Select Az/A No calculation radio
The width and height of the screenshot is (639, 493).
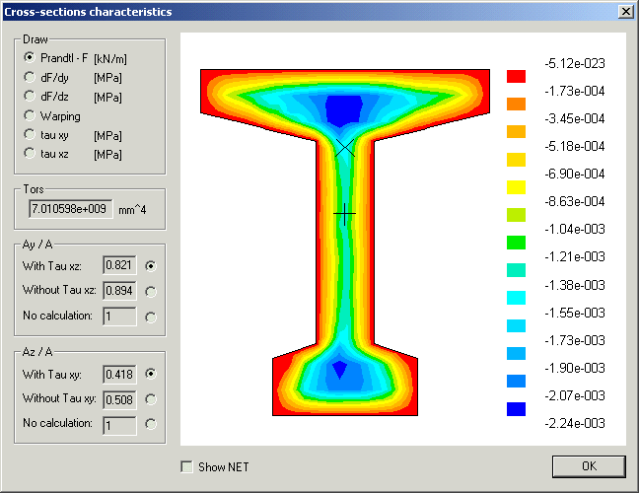[x=151, y=424]
